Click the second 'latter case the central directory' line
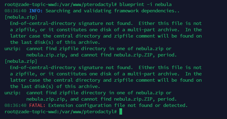 106,80
